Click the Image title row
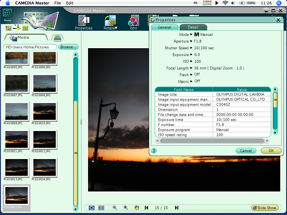The image size is (287, 215). coord(213,94)
